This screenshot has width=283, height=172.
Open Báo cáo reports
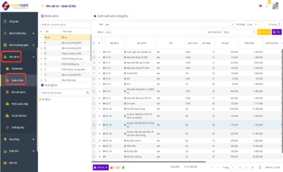[x=13, y=163]
